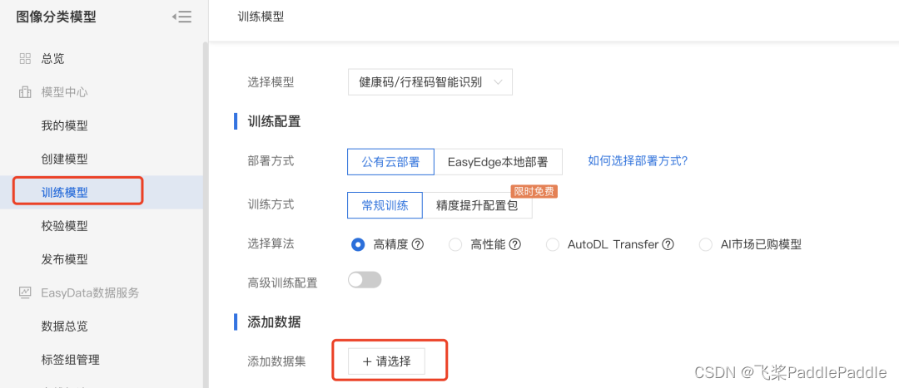Click the 请选择 add dataset button
Viewport: 899px width, 388px height.
(386, 361)
